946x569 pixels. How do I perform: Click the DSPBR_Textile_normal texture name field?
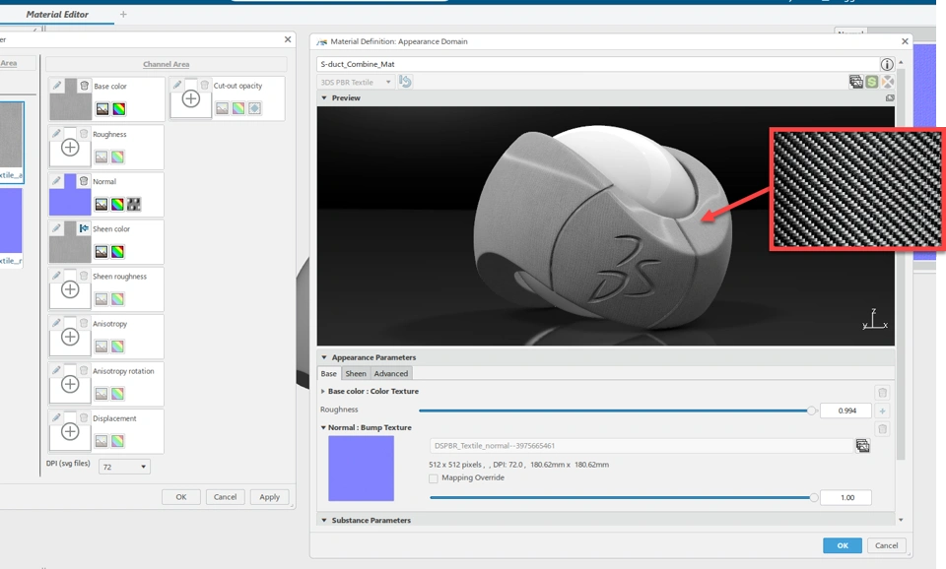coord(641,446)
